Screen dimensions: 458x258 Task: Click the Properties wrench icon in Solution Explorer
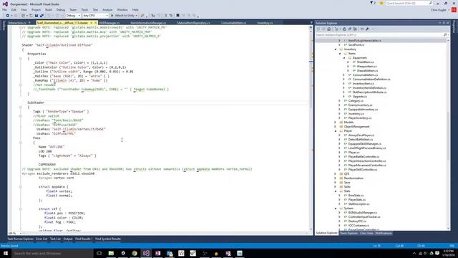tap(367, 29)
